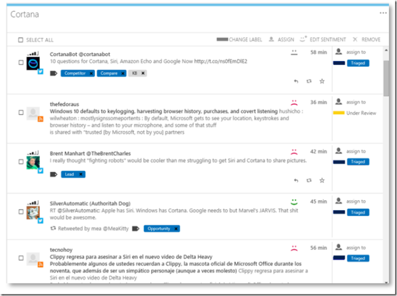397x296 pixels.
Task: Open the link in CortanaBot tweet
Action: [220, 61]
